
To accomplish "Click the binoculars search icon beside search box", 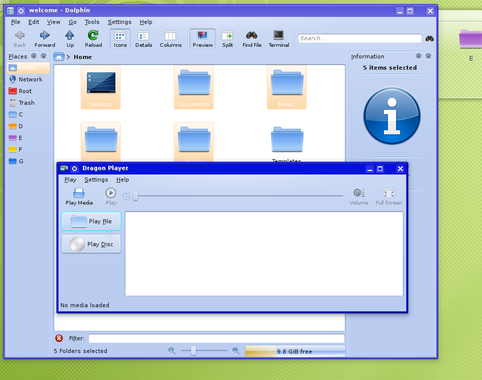I will tap(430, 39).
